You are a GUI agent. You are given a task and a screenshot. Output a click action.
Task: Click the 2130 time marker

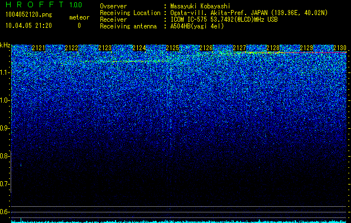[x=340, y=48]
